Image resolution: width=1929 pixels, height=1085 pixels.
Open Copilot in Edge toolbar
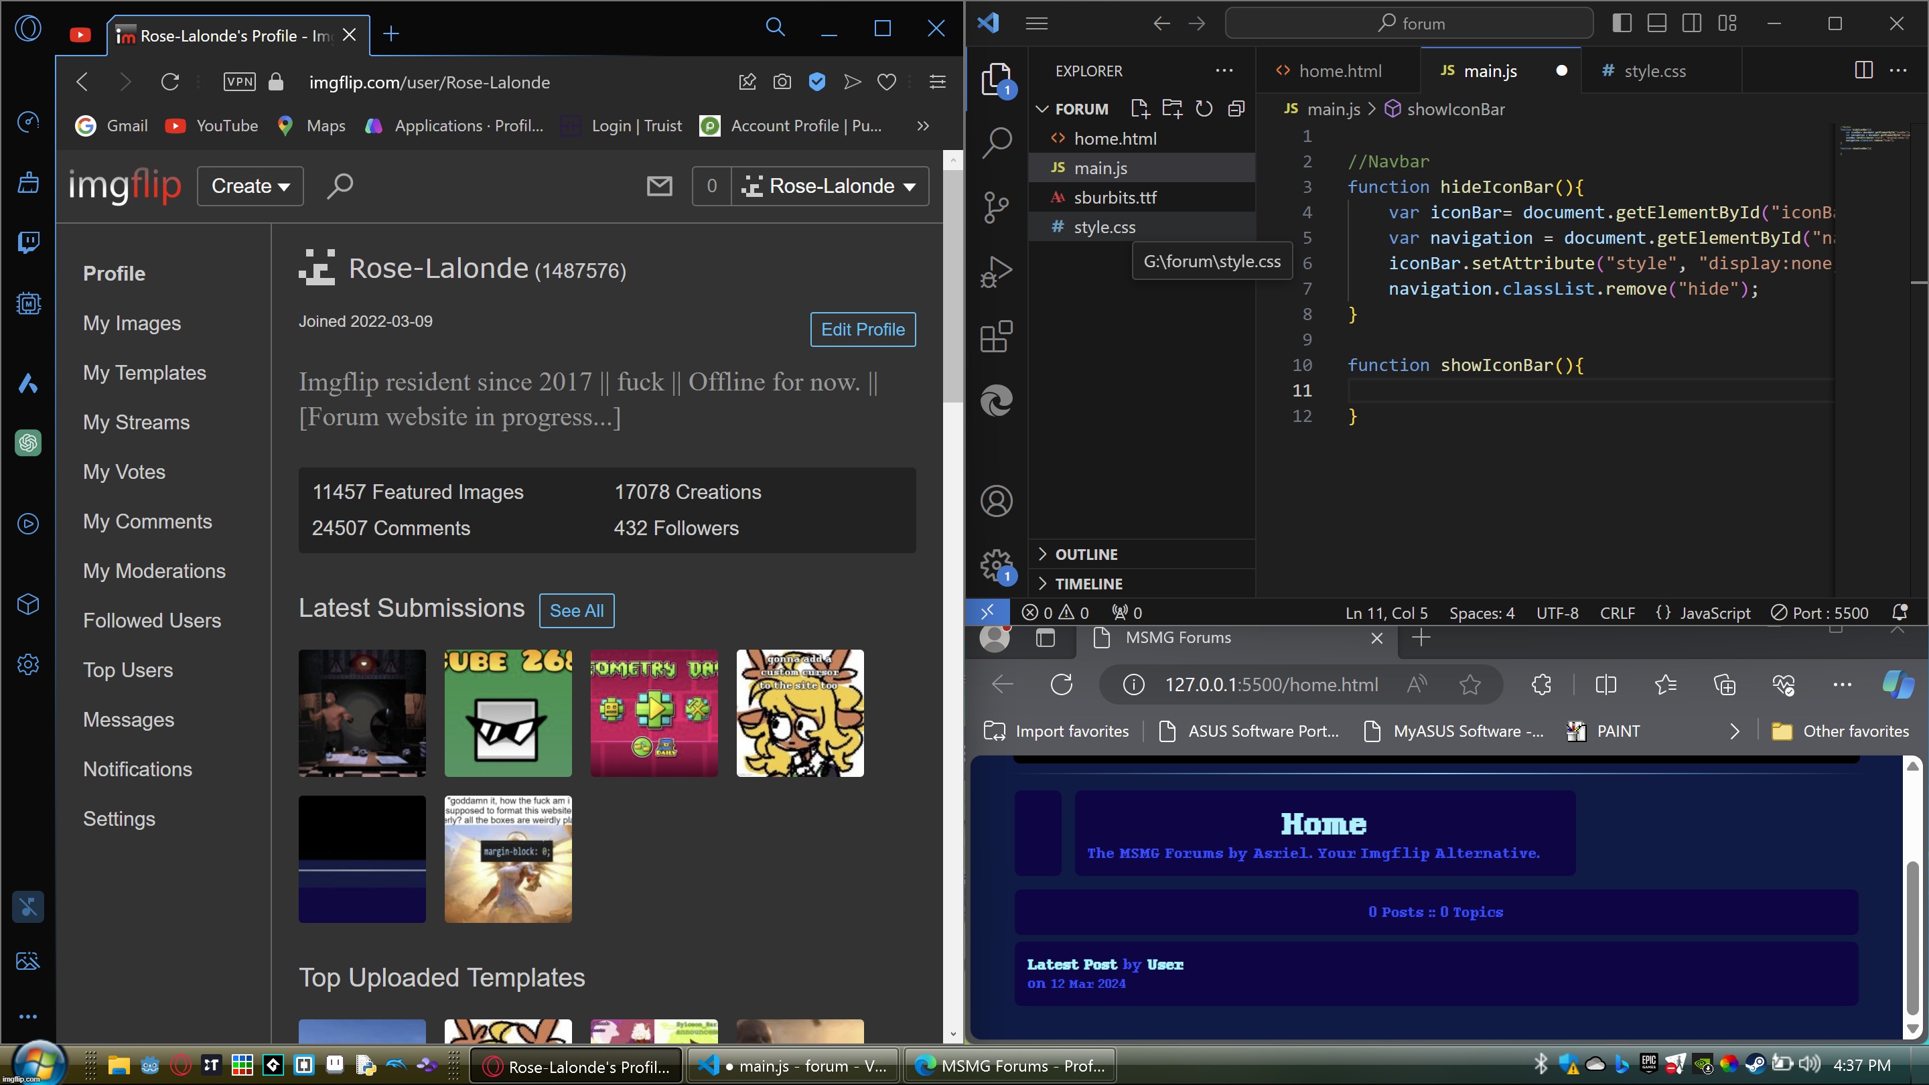pos(1898,684)
